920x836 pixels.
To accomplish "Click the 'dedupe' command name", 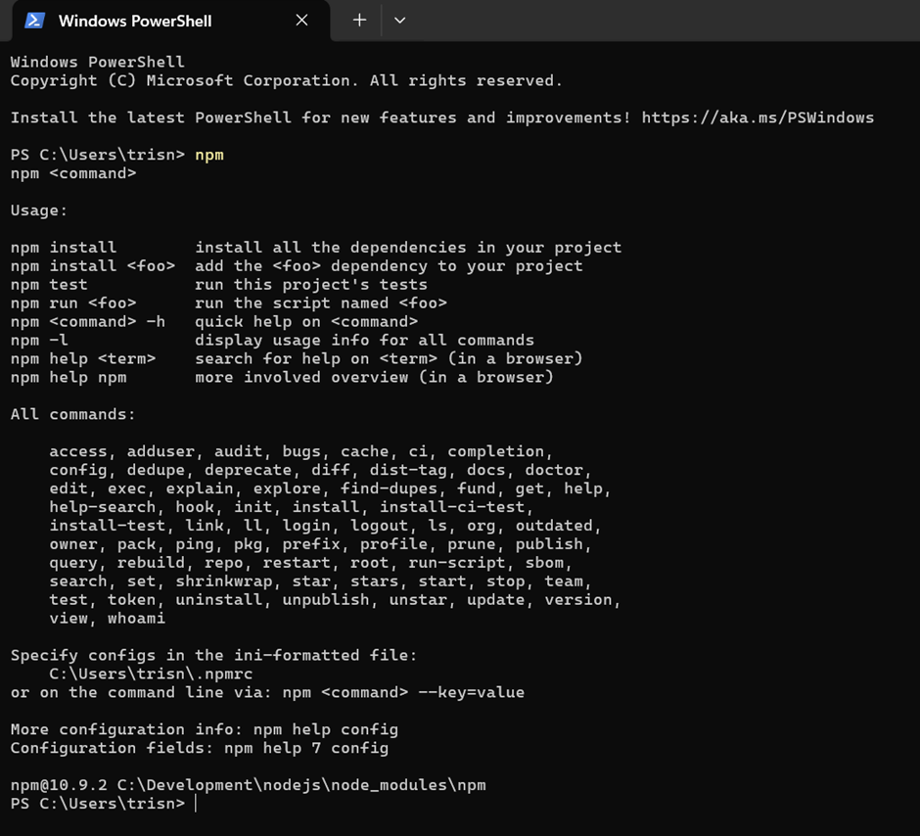I will [x=156, y=470].
